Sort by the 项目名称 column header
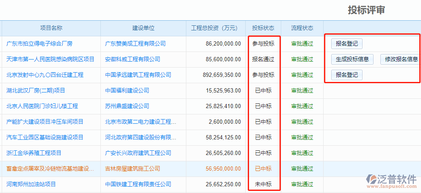The height and width of the screenshot is (193, 421). 51,28
